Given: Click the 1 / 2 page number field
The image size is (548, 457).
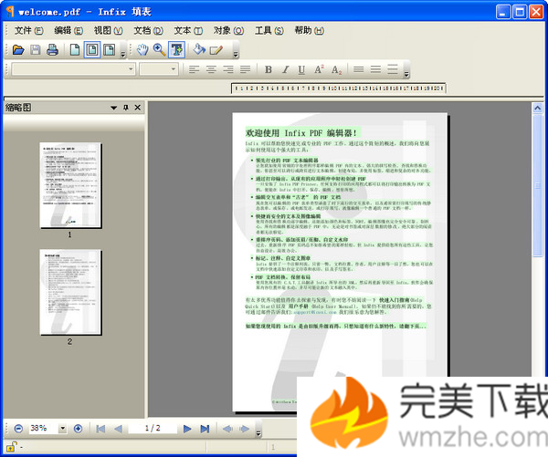Looking at the screenshot, I should click(153, 429).
